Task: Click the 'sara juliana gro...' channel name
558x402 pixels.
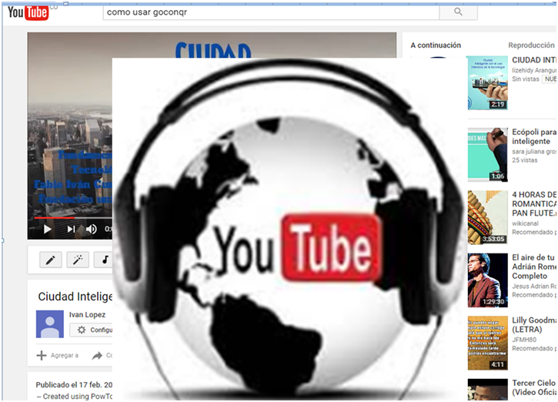Action: click(534, 152)
